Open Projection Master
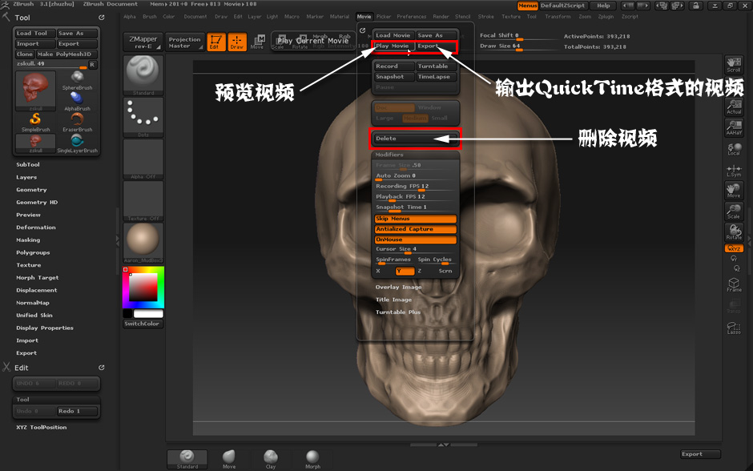Image resolution: width=753 pixels, height=471 pixels. (184, 42)
